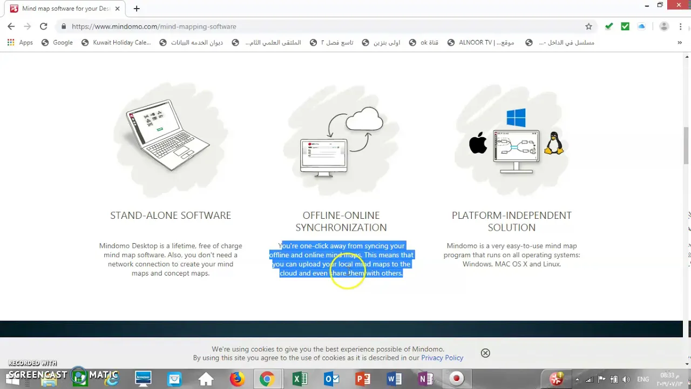Click the green checkmark extension icon
Viewport: 691px width, 389px height.
click(609, 26)
